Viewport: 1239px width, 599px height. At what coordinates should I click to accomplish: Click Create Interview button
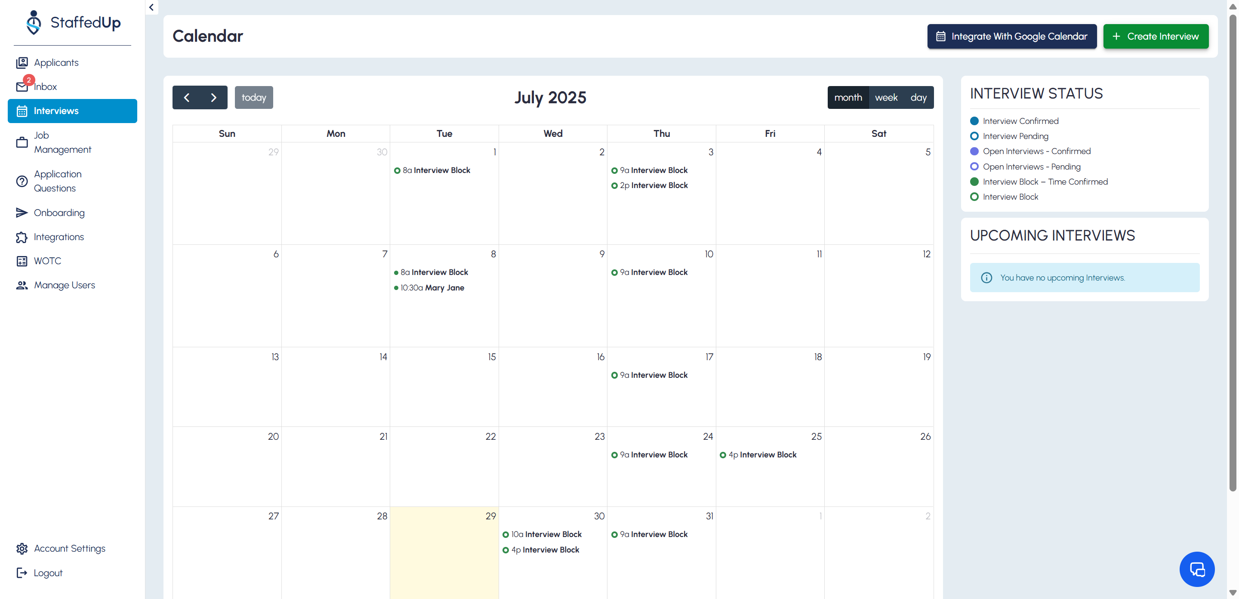pos(1155,37)
